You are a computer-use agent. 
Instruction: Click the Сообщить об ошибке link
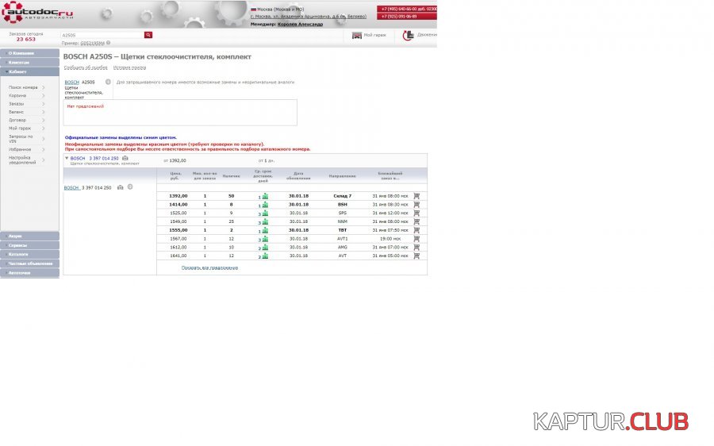pos(86,67)
